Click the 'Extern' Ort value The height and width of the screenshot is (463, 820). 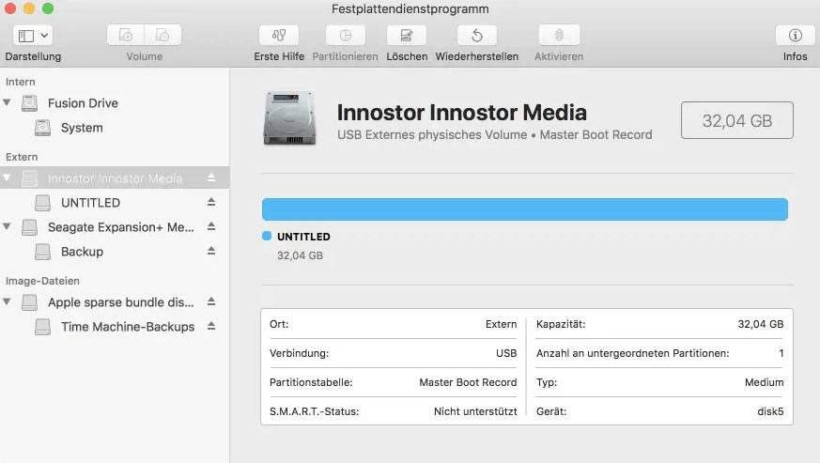(501, 324)
